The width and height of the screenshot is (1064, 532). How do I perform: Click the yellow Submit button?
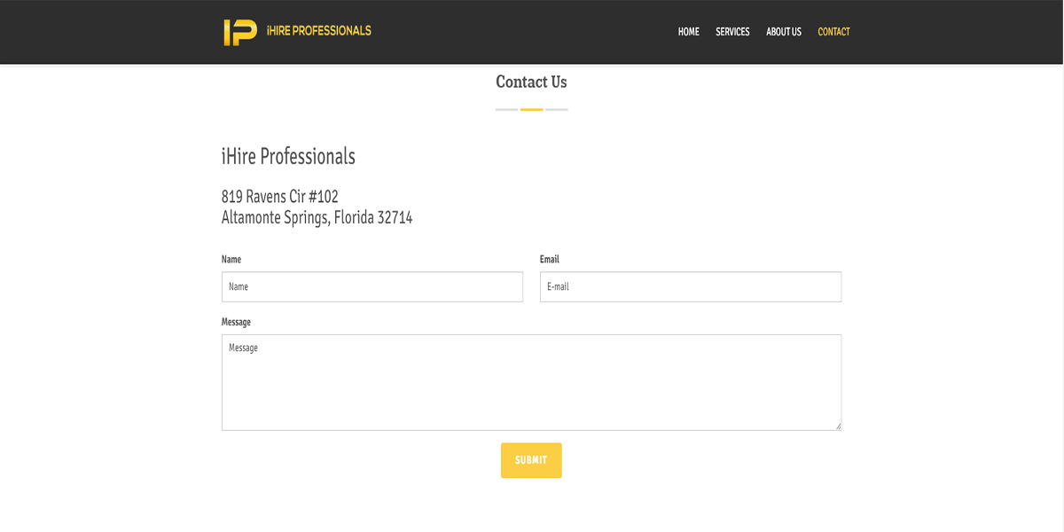(531, 460)
